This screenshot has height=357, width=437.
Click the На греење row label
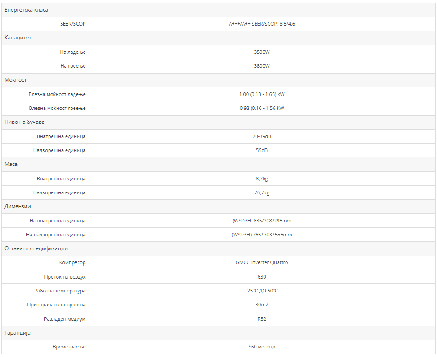point(73,66)
